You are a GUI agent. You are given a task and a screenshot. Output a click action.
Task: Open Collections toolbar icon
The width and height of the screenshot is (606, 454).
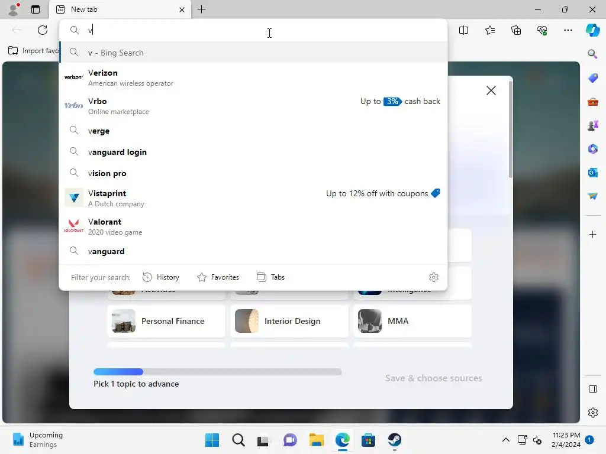[x=516, y=30]
